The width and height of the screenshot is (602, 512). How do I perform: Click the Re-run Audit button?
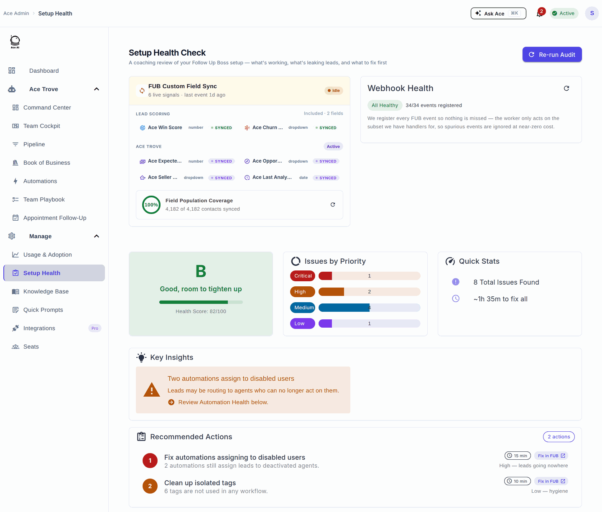tap(552, 54)
